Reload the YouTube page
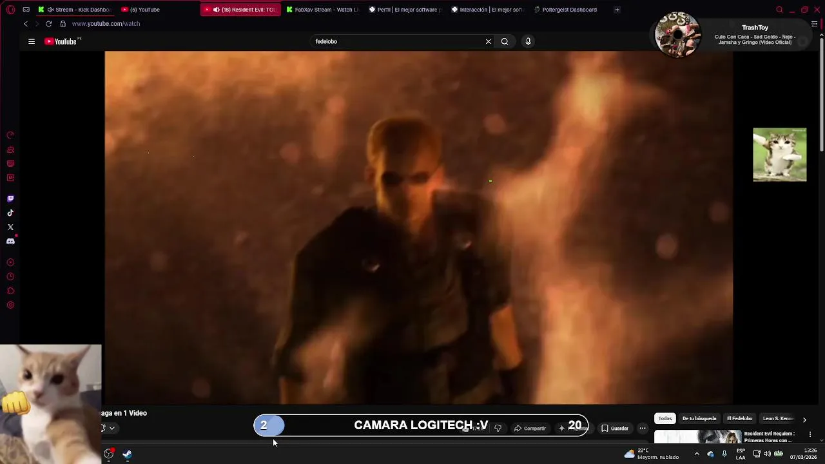Image resolution: width=825 pixels, height=464 pixels. click(48, 24)
